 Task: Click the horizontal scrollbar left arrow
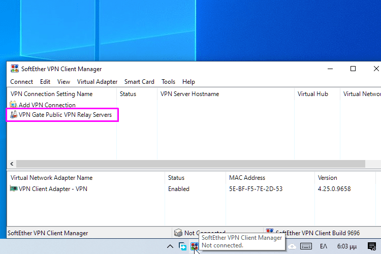point(12,164)
